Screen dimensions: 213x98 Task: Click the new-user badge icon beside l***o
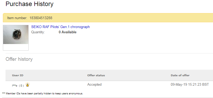28,85
